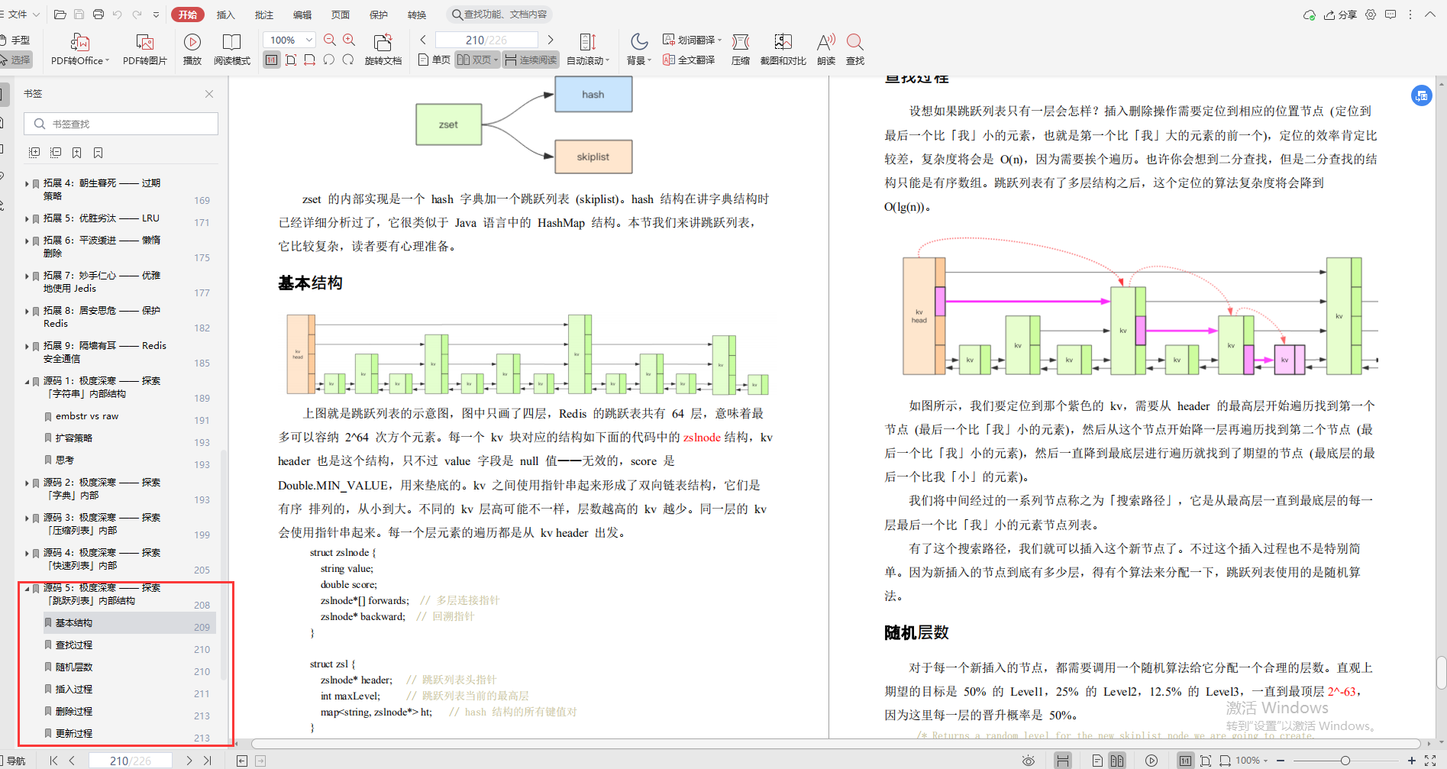Enter 阅读模式 reading mode
The width and height of the screenshot is (1447, 769).
click(x=232, y=50)
